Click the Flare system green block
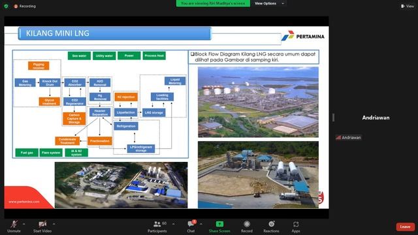 (x=51, y=153)
